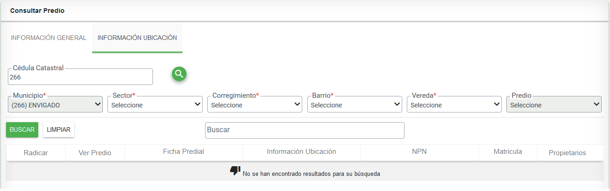
Task: Click the Radicar column header
Action: click(36, 153)
